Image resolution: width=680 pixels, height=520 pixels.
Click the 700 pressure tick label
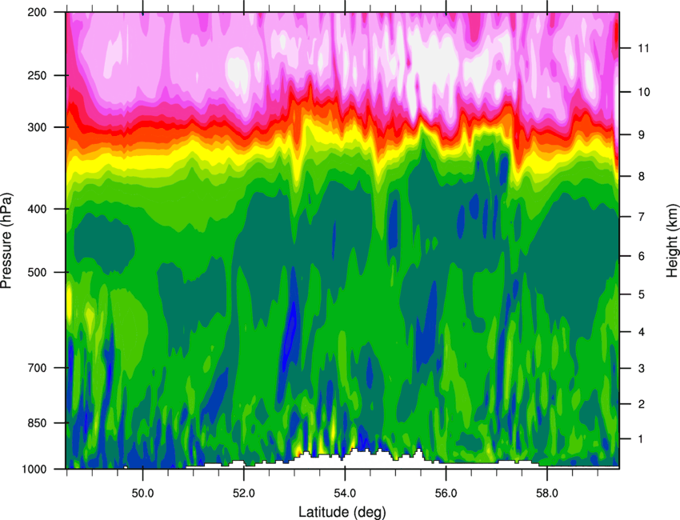(x=38, y=368)
